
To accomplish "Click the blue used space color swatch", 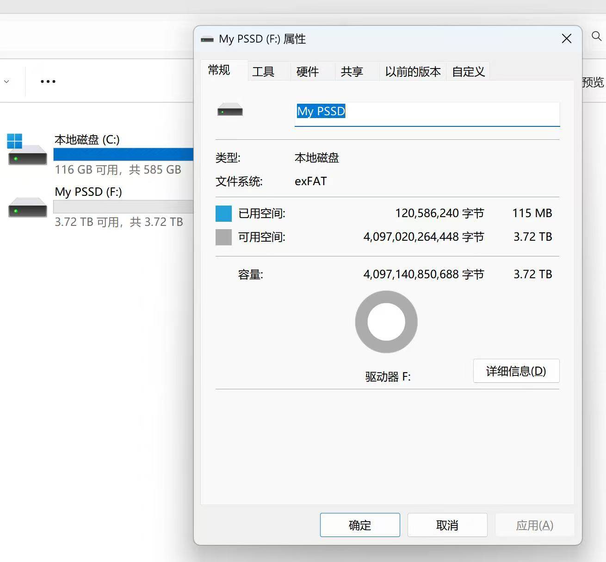I will click(x=223, y=213).
